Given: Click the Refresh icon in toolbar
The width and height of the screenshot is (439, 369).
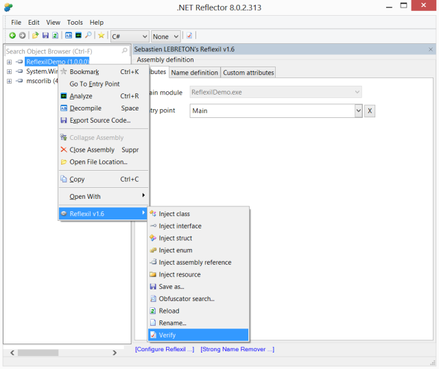Looking at the screenshot, I should [55, 36].
